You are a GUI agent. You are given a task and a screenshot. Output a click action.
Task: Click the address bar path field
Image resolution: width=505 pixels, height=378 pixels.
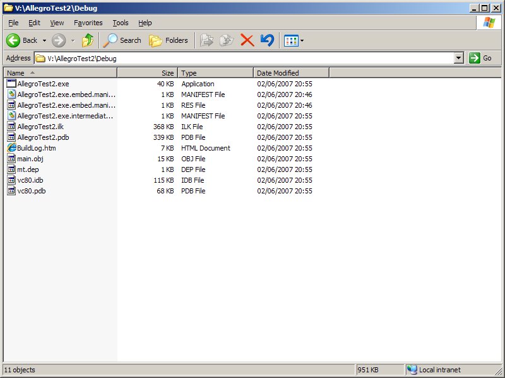tap(246, 58)
